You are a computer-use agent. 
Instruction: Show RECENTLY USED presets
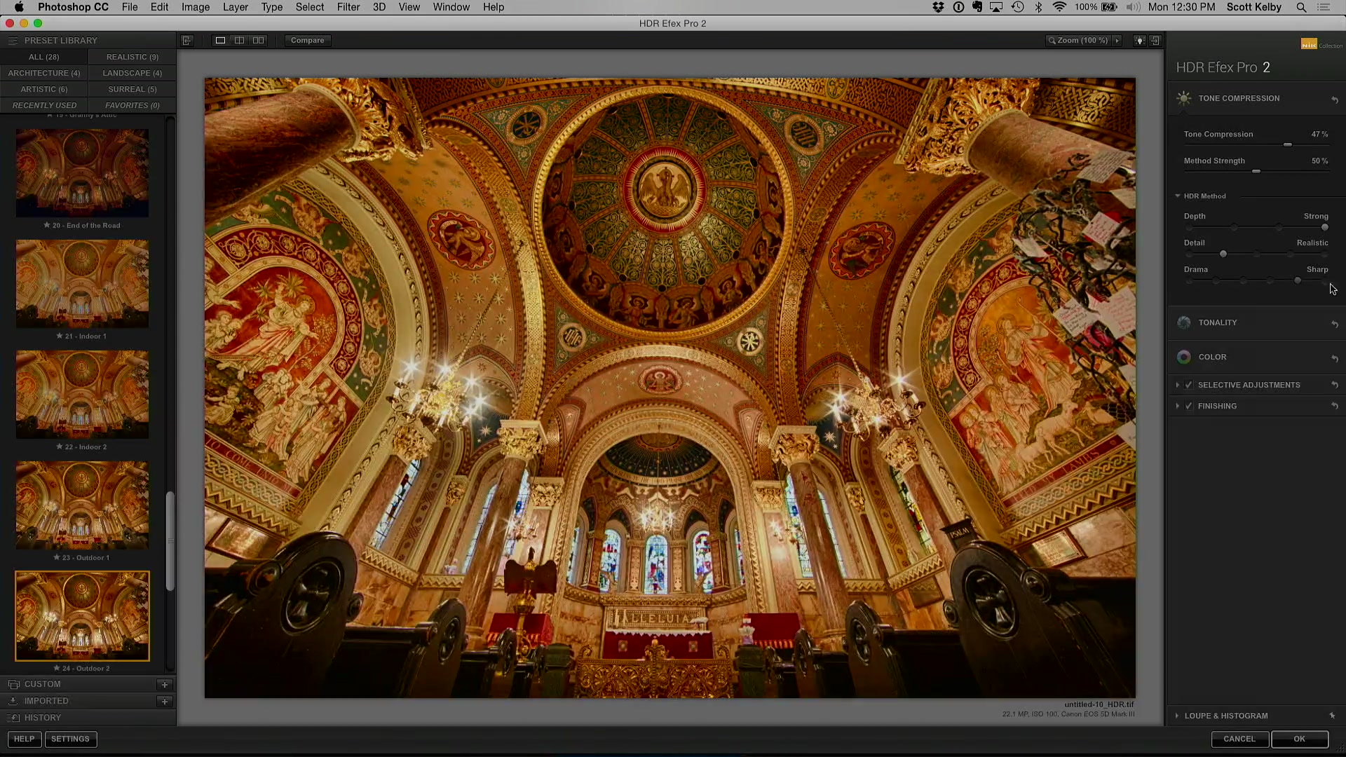[44, 105]
